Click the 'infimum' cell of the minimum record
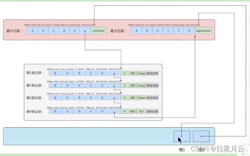 coord(99,31)
